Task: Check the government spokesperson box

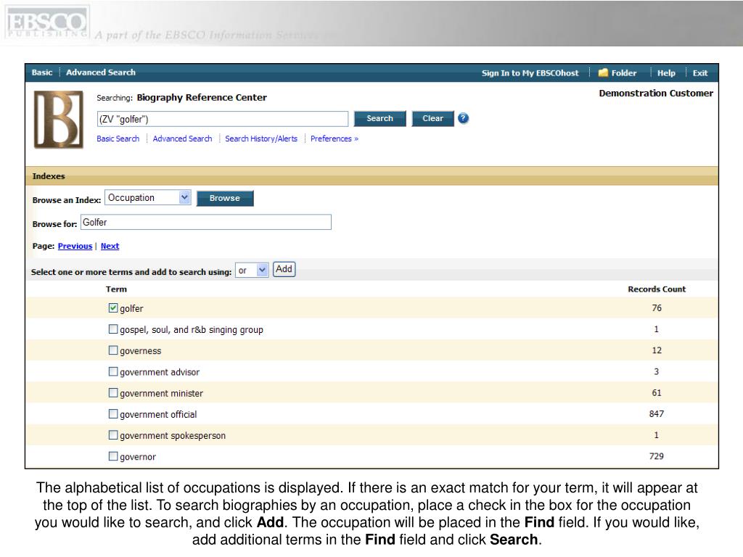Action: (x=112, y=435)
